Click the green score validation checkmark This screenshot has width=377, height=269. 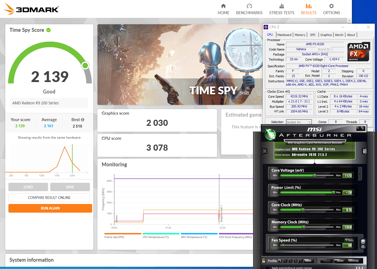pos(49,30)
